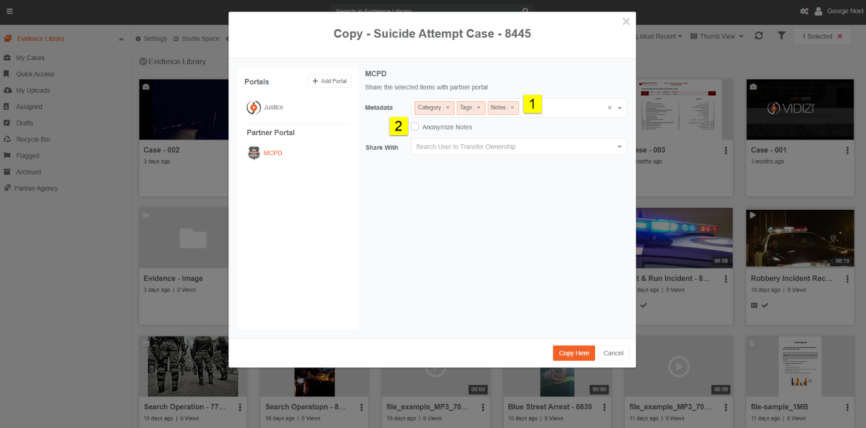This screenshot has height=428, width=866.
Task: Choose the Justice portal icon
Action: [x=253, y=107]
